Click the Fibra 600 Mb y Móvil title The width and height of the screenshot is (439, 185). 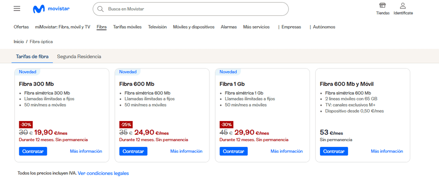347,84
